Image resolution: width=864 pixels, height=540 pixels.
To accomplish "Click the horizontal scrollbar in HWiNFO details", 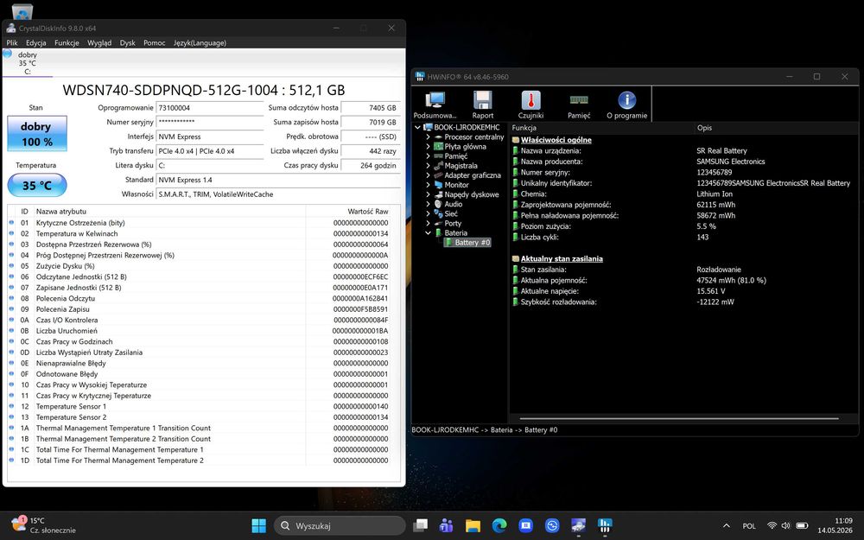I will coord(679,419).
